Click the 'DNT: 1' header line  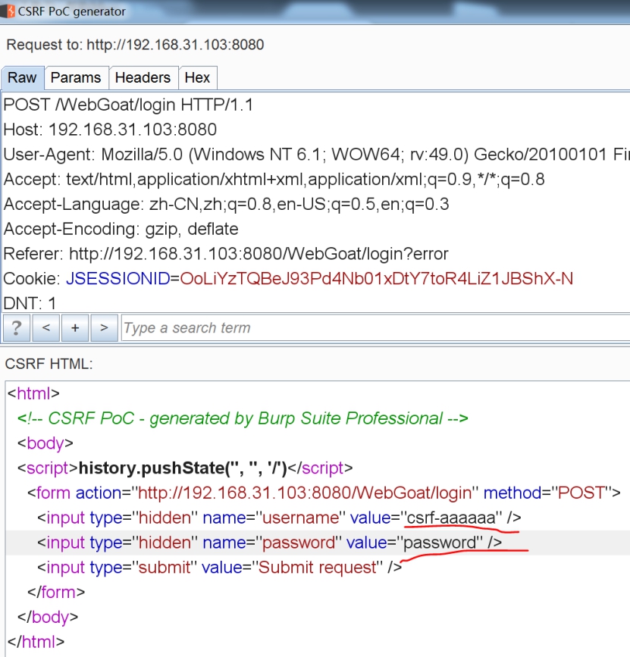(x=30, y=303)
